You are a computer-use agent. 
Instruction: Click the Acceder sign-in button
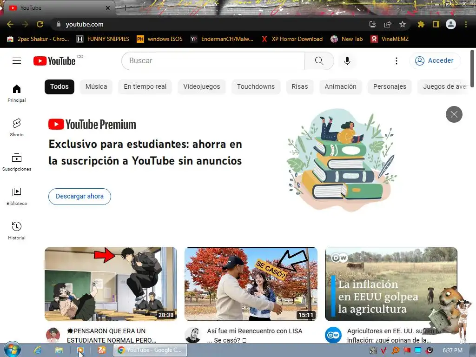pos(435,61)
